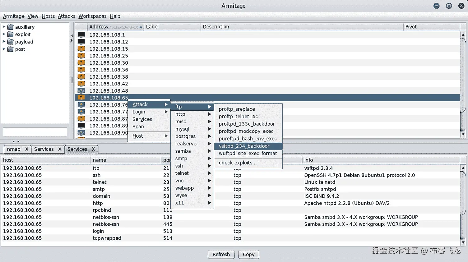
Task: Expand the auxiliary module tree
Action: tap(4, 27)
